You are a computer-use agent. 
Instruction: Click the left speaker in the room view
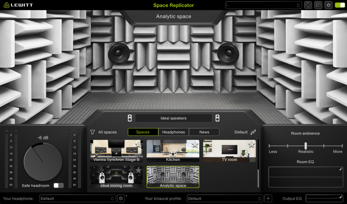(x=119, y=54)
